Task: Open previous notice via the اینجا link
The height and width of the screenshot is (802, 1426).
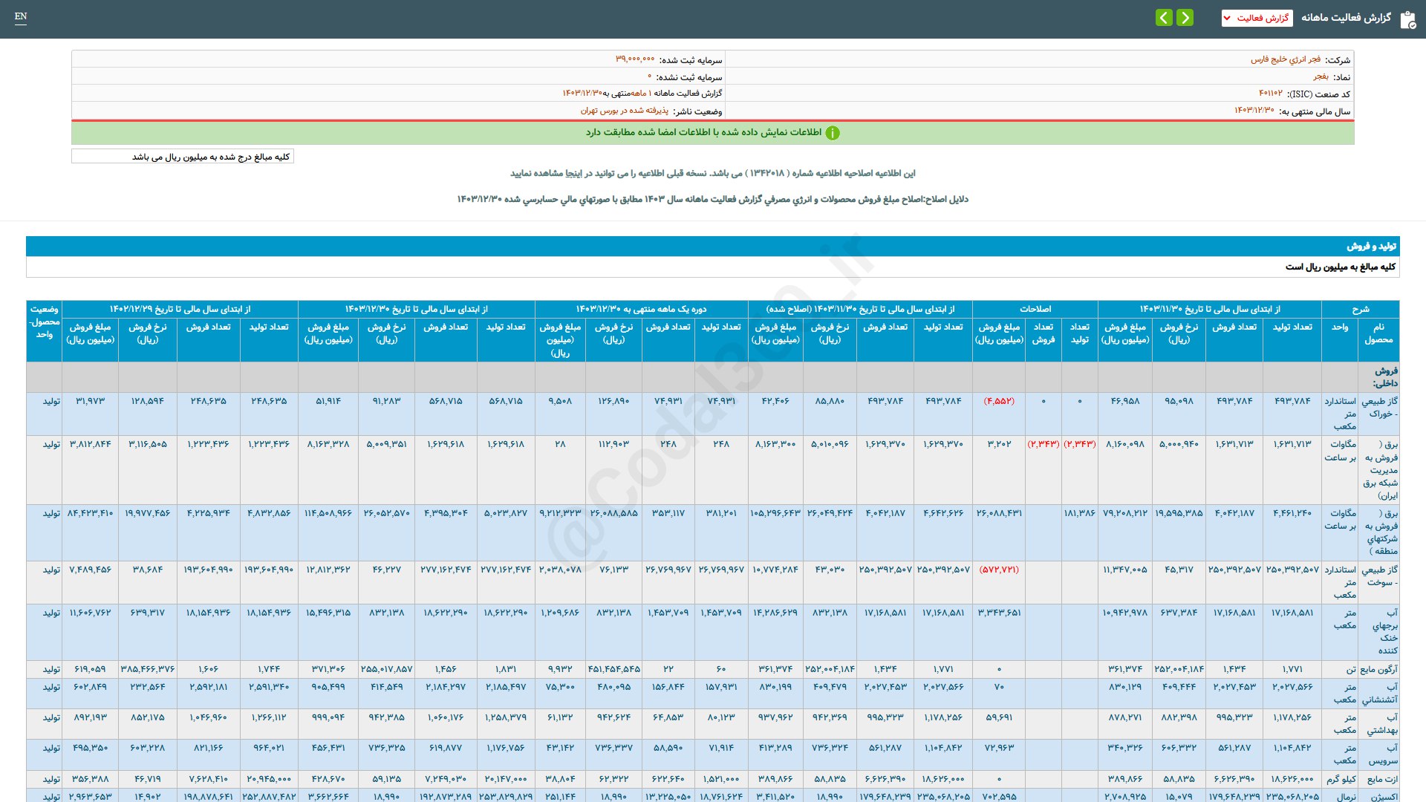Action: (575, 173)
